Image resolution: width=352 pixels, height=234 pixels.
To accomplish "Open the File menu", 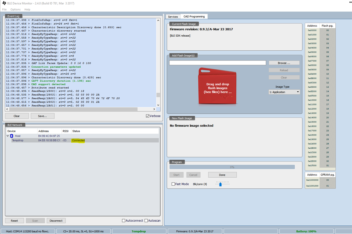I will pyautogui.click(x=4, y=9).
